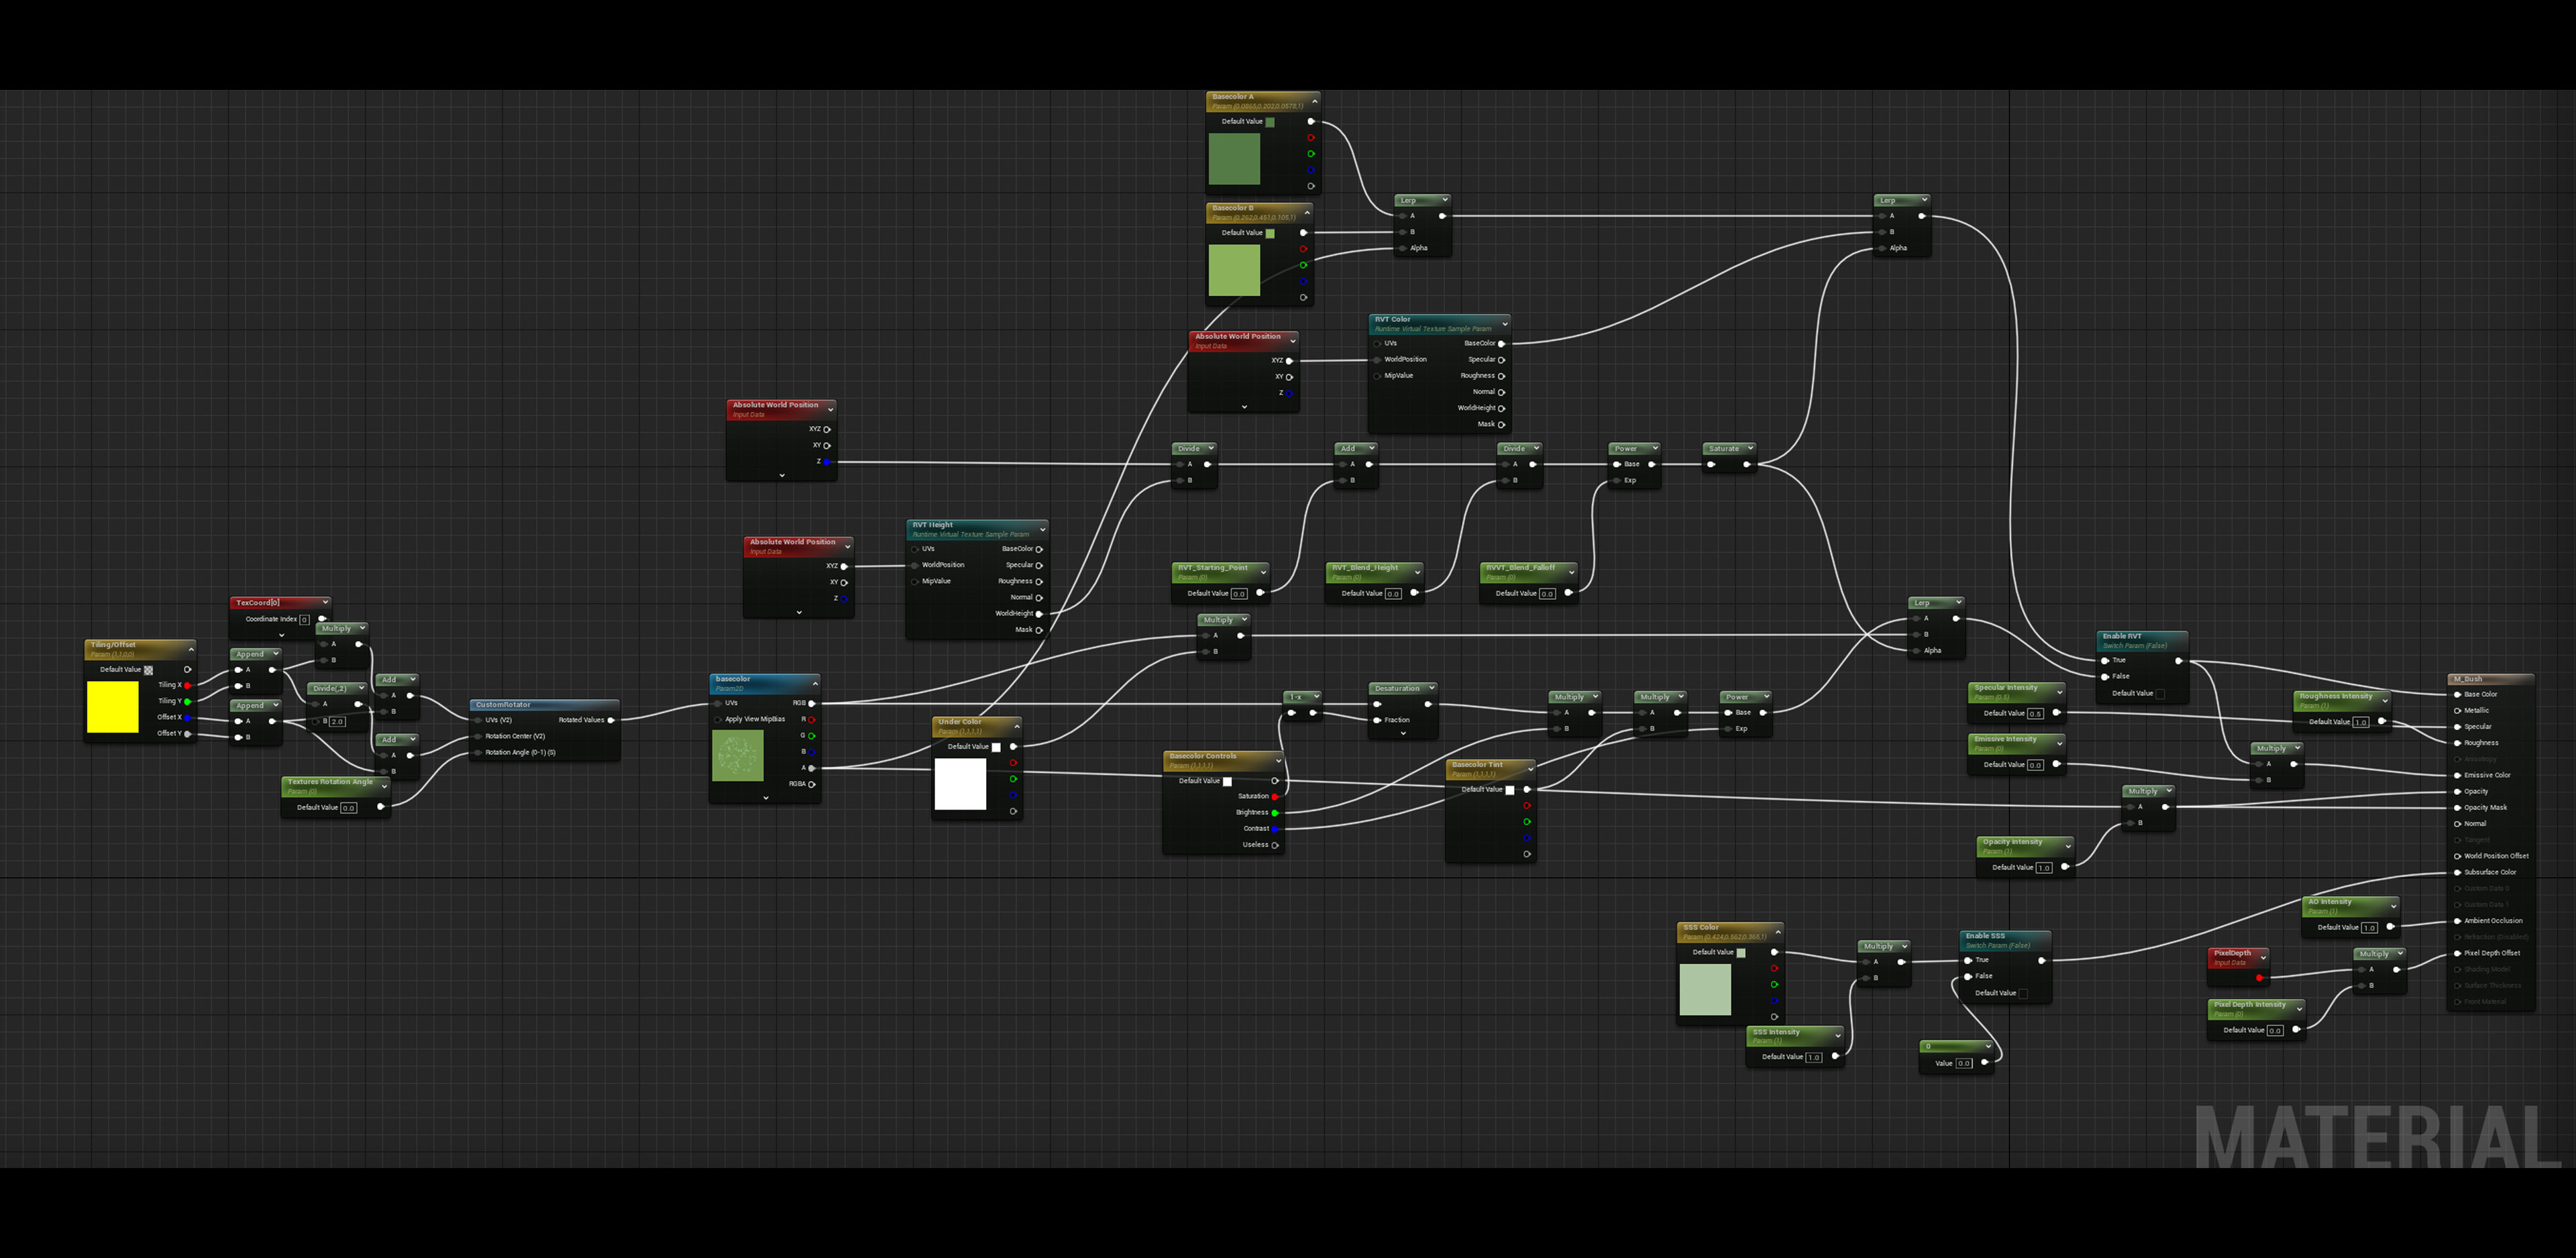Click the blue Offset X output pin
This screenshot has width=2576, height=1258.
(x=188, y=717)
